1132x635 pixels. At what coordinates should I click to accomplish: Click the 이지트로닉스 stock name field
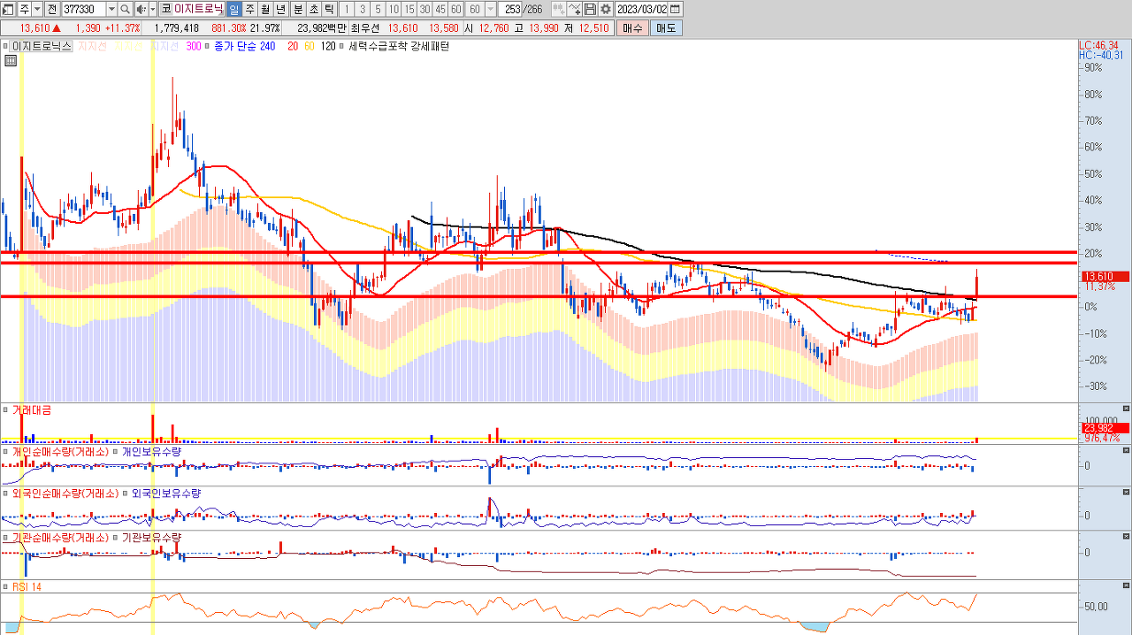click(x=199, y=9)
